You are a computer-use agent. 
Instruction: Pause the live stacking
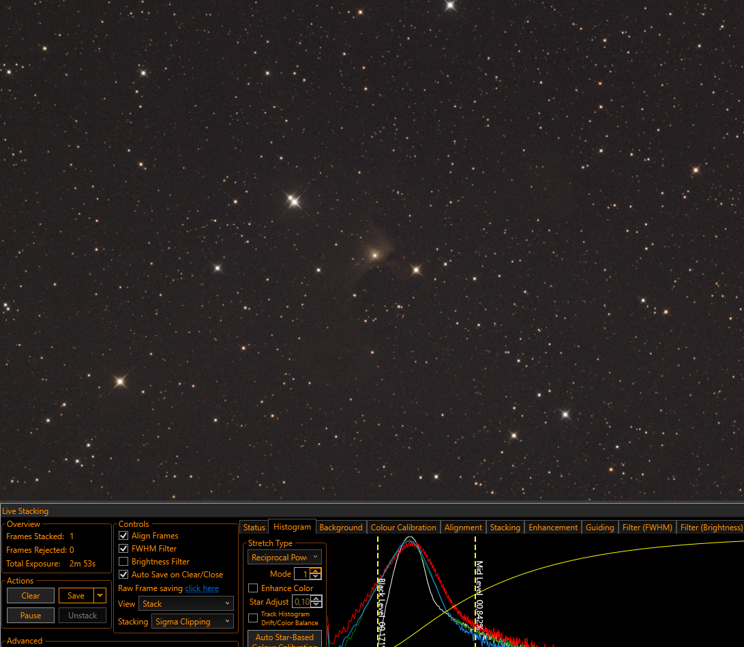31,615
